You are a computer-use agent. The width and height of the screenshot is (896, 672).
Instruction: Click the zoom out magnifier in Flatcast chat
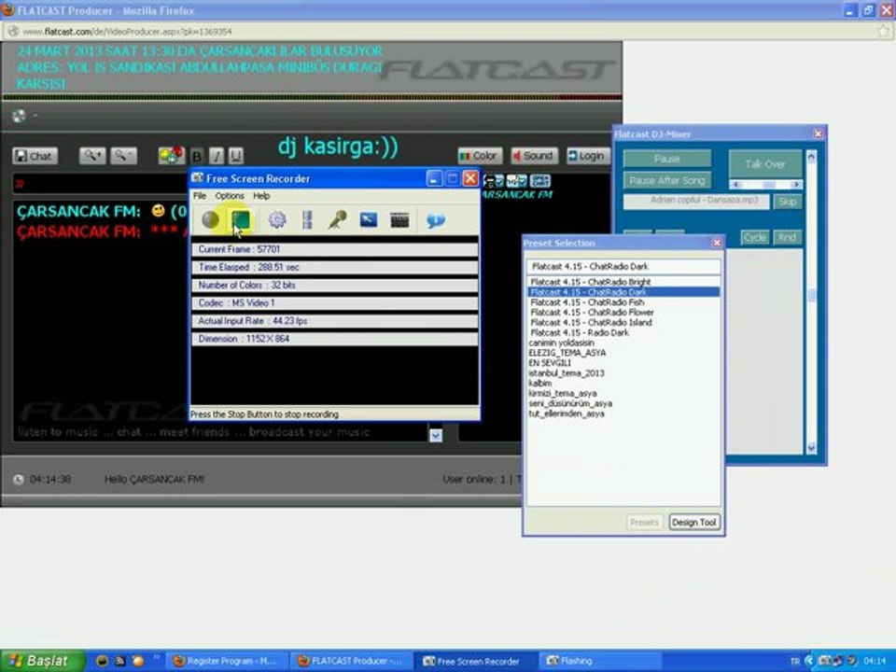coord(123,156)
